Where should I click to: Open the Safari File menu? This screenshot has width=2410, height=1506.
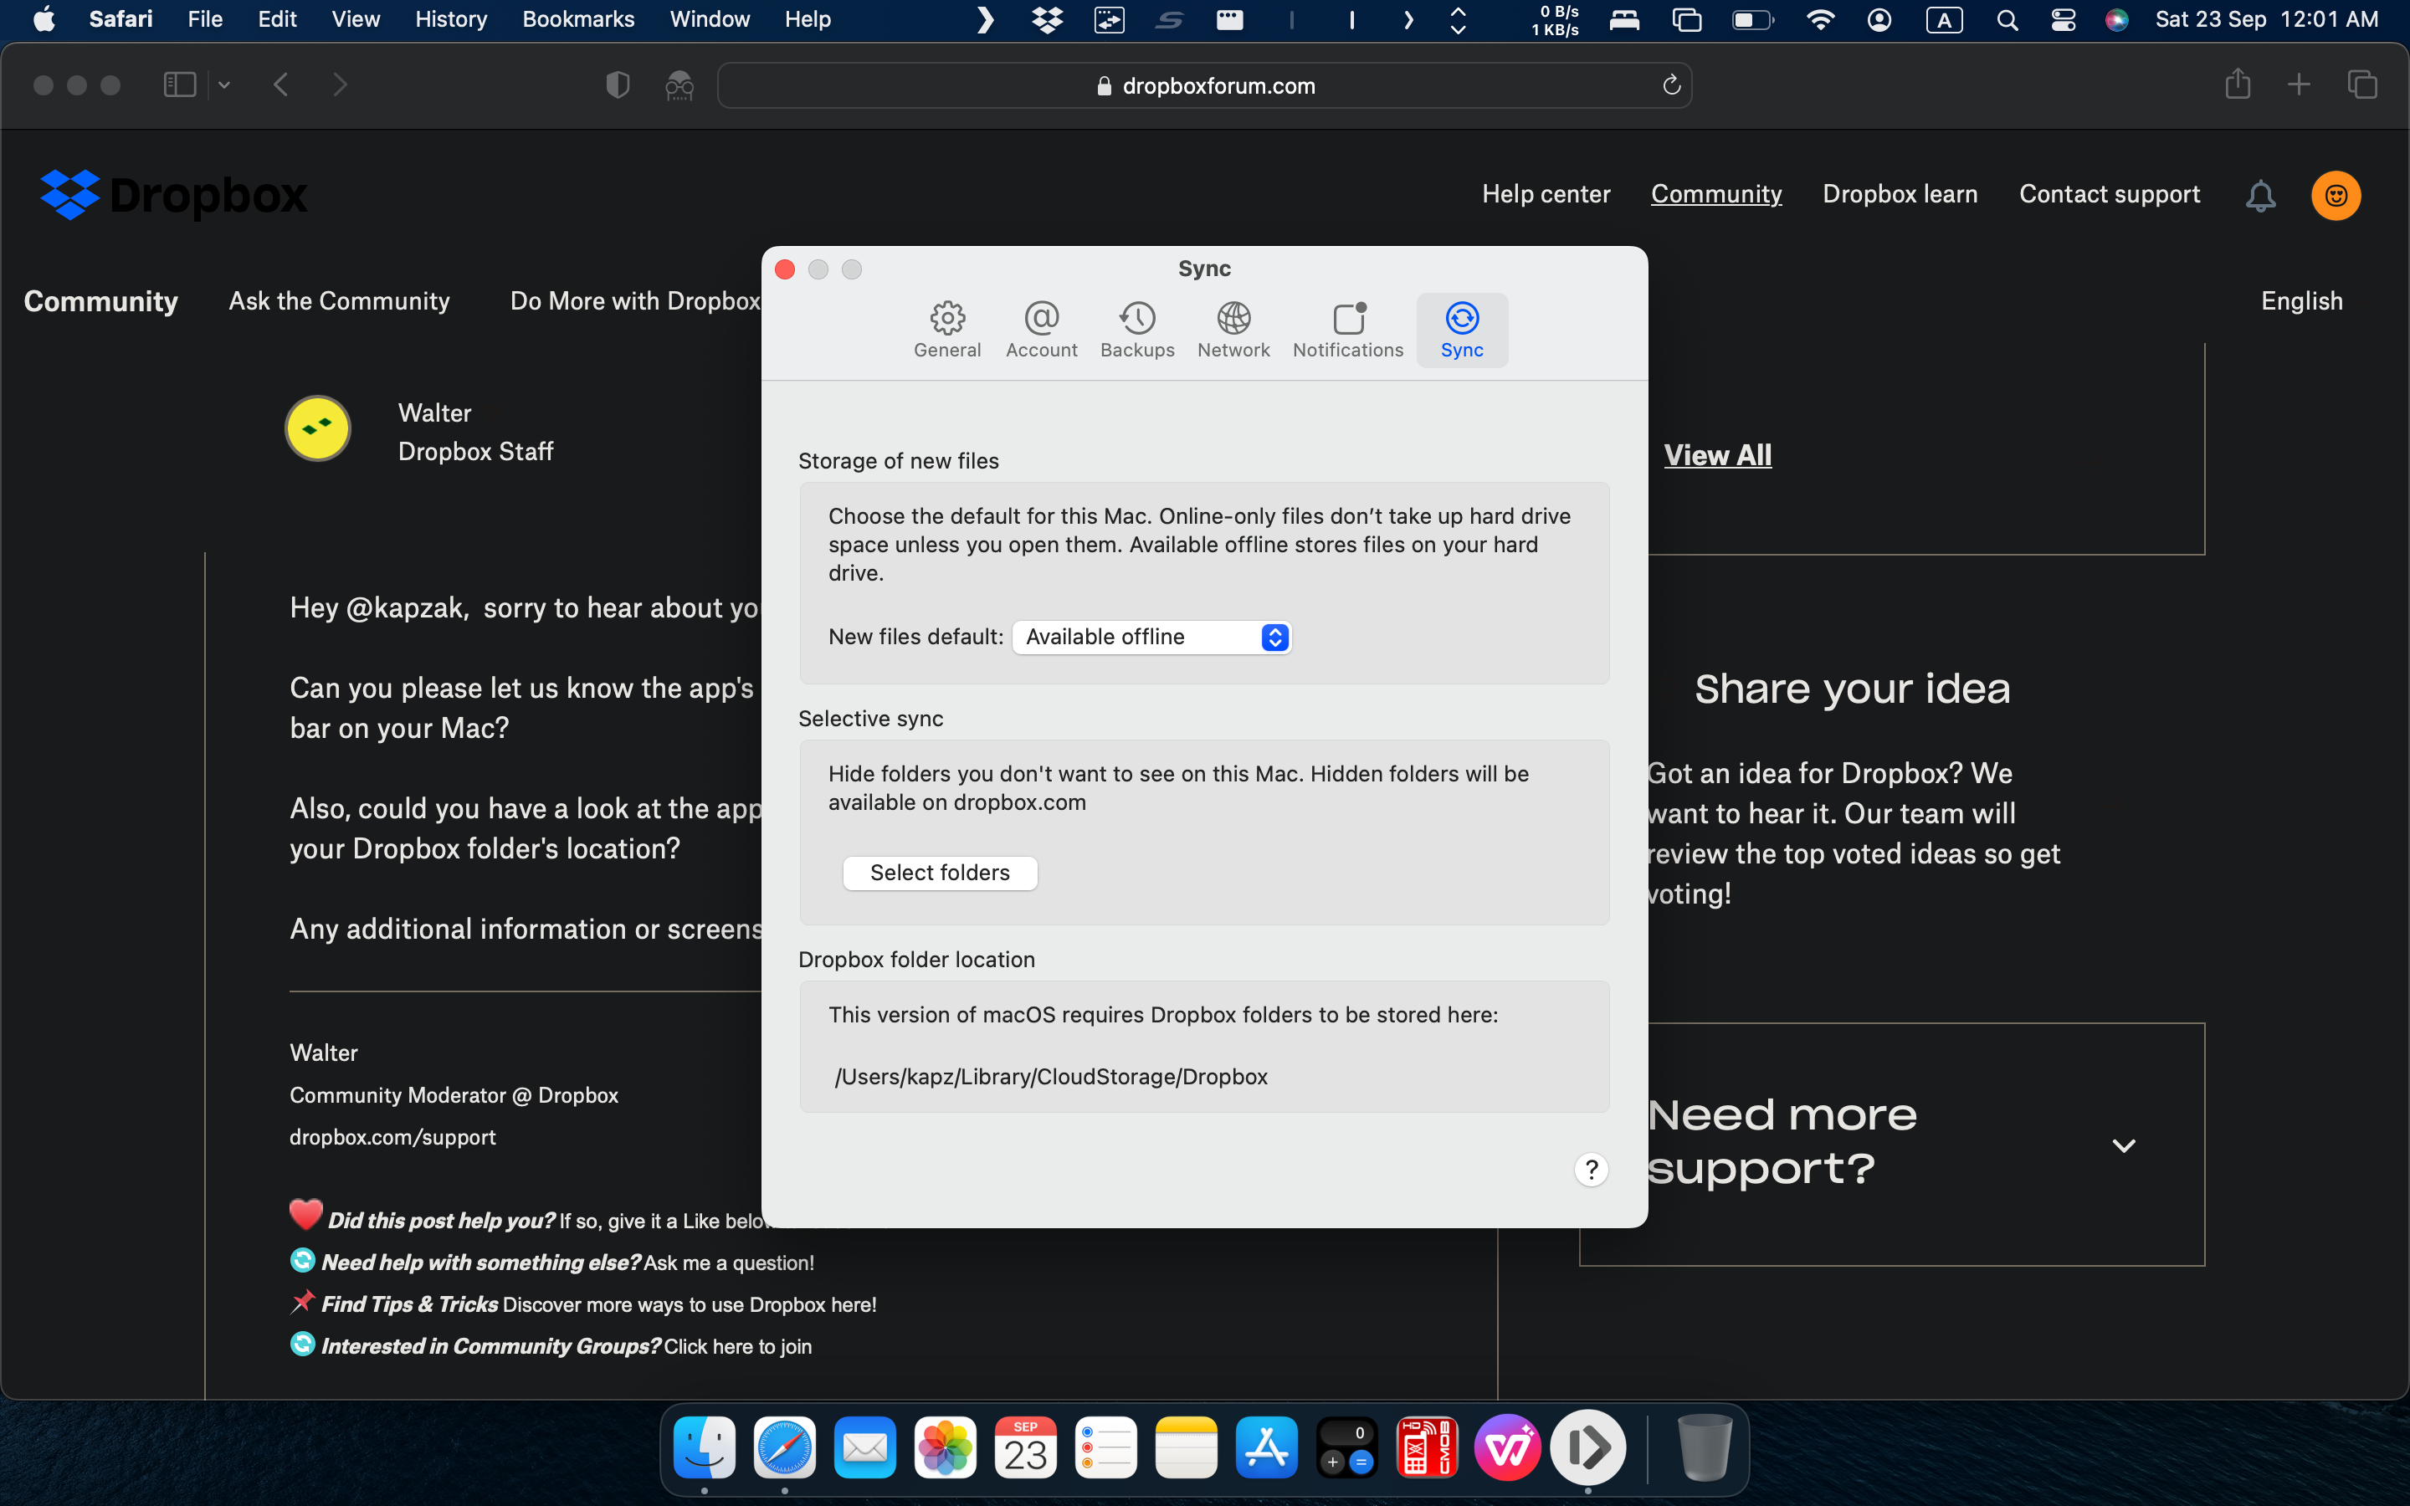pyautogui.click(x=204, y=19)
